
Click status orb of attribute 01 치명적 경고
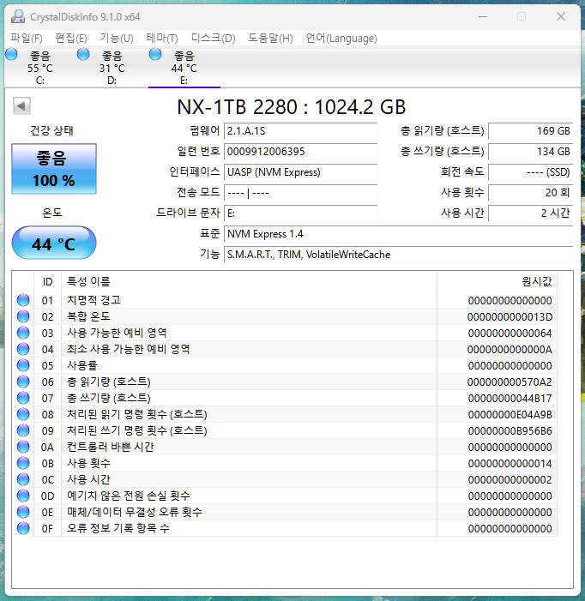coord(23,300)
